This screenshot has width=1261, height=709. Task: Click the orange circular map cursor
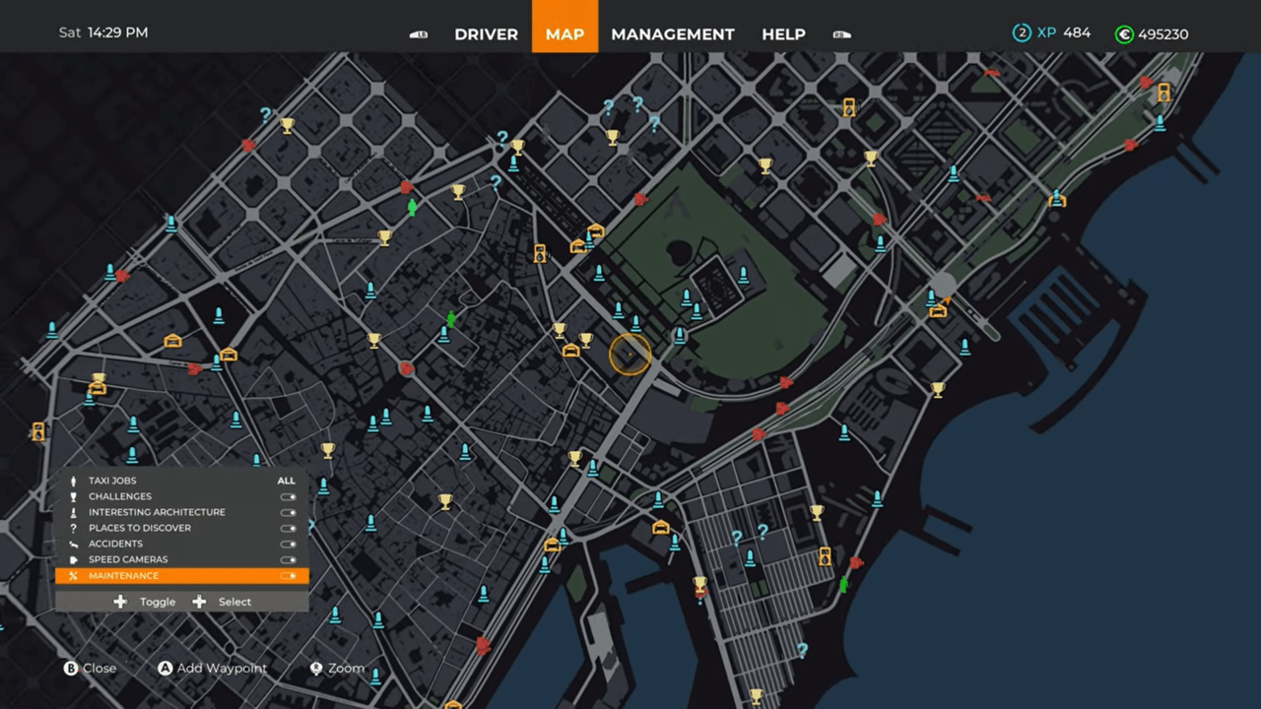click(x=630, y=354)
